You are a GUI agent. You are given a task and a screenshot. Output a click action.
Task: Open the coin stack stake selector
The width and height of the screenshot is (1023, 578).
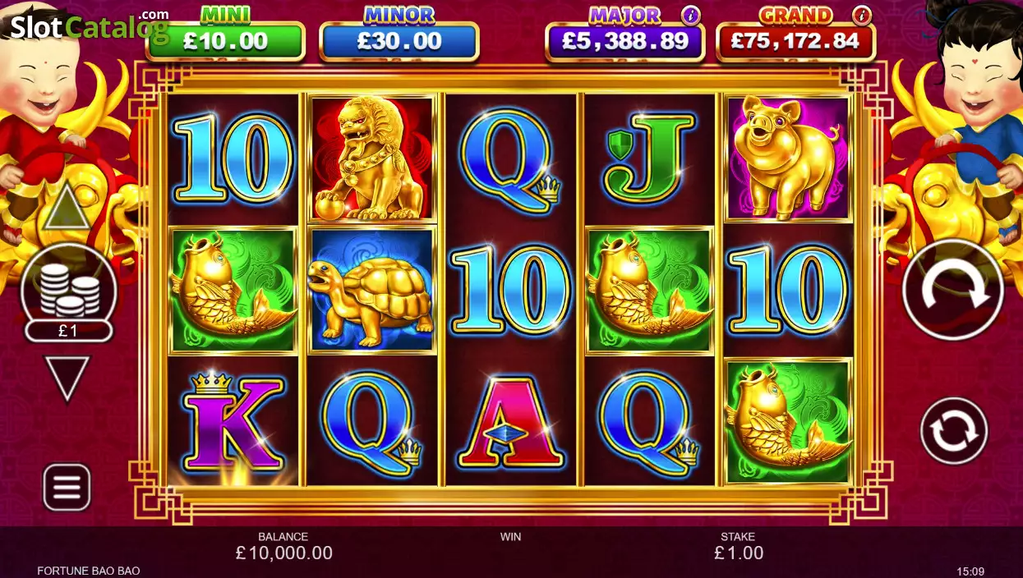[67, 293]
